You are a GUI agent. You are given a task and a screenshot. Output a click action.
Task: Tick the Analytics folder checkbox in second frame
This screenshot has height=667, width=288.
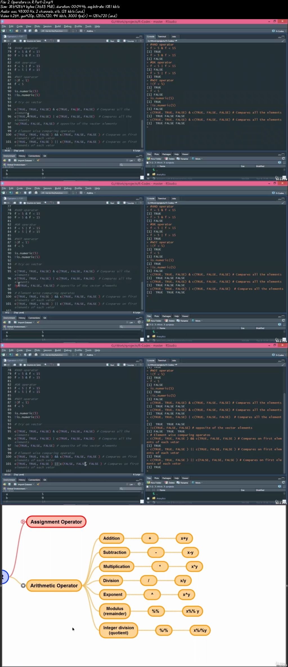click(x=148, y=336)
